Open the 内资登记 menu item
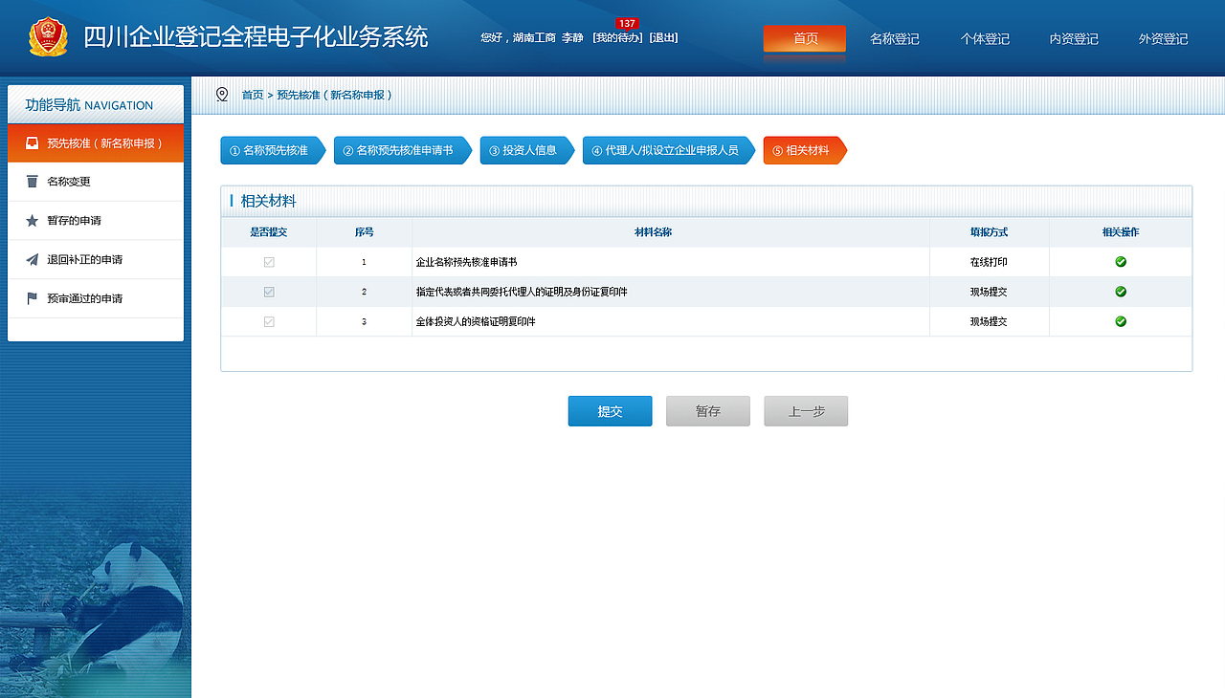Viewport: 1225px width, 698px height. pos(1072,38)
